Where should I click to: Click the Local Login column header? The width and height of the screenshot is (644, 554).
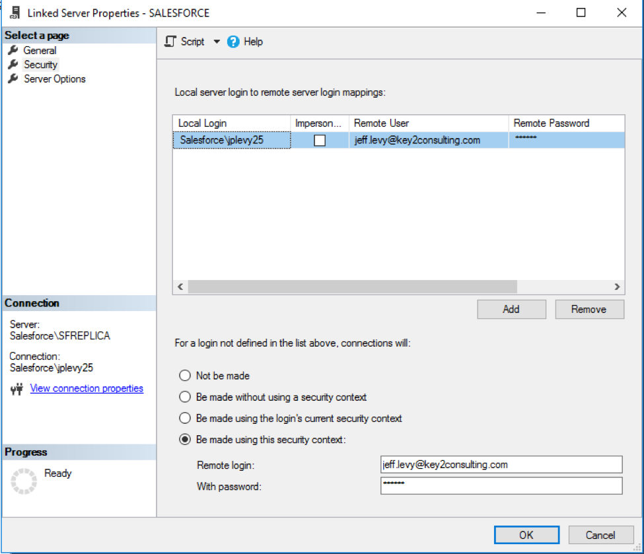pyautogui.click(x=232, y=123)
